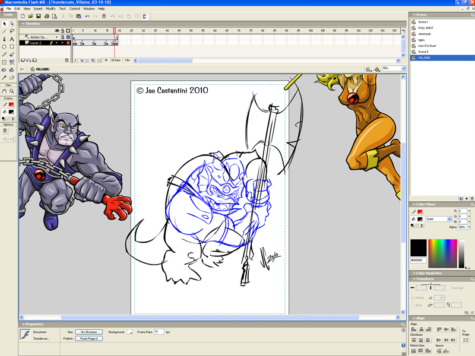This screenshot has width=475, height=356.
Task: Open the stage zoom percentage dropdown
Action: pos(404,69)
